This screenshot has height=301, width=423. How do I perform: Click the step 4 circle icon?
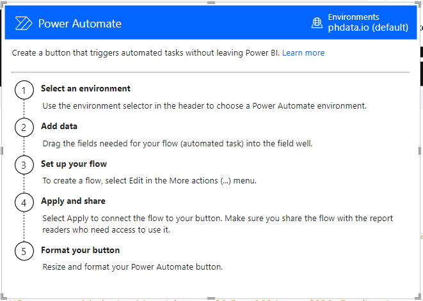pyautogui.click(x=24, y=203)
